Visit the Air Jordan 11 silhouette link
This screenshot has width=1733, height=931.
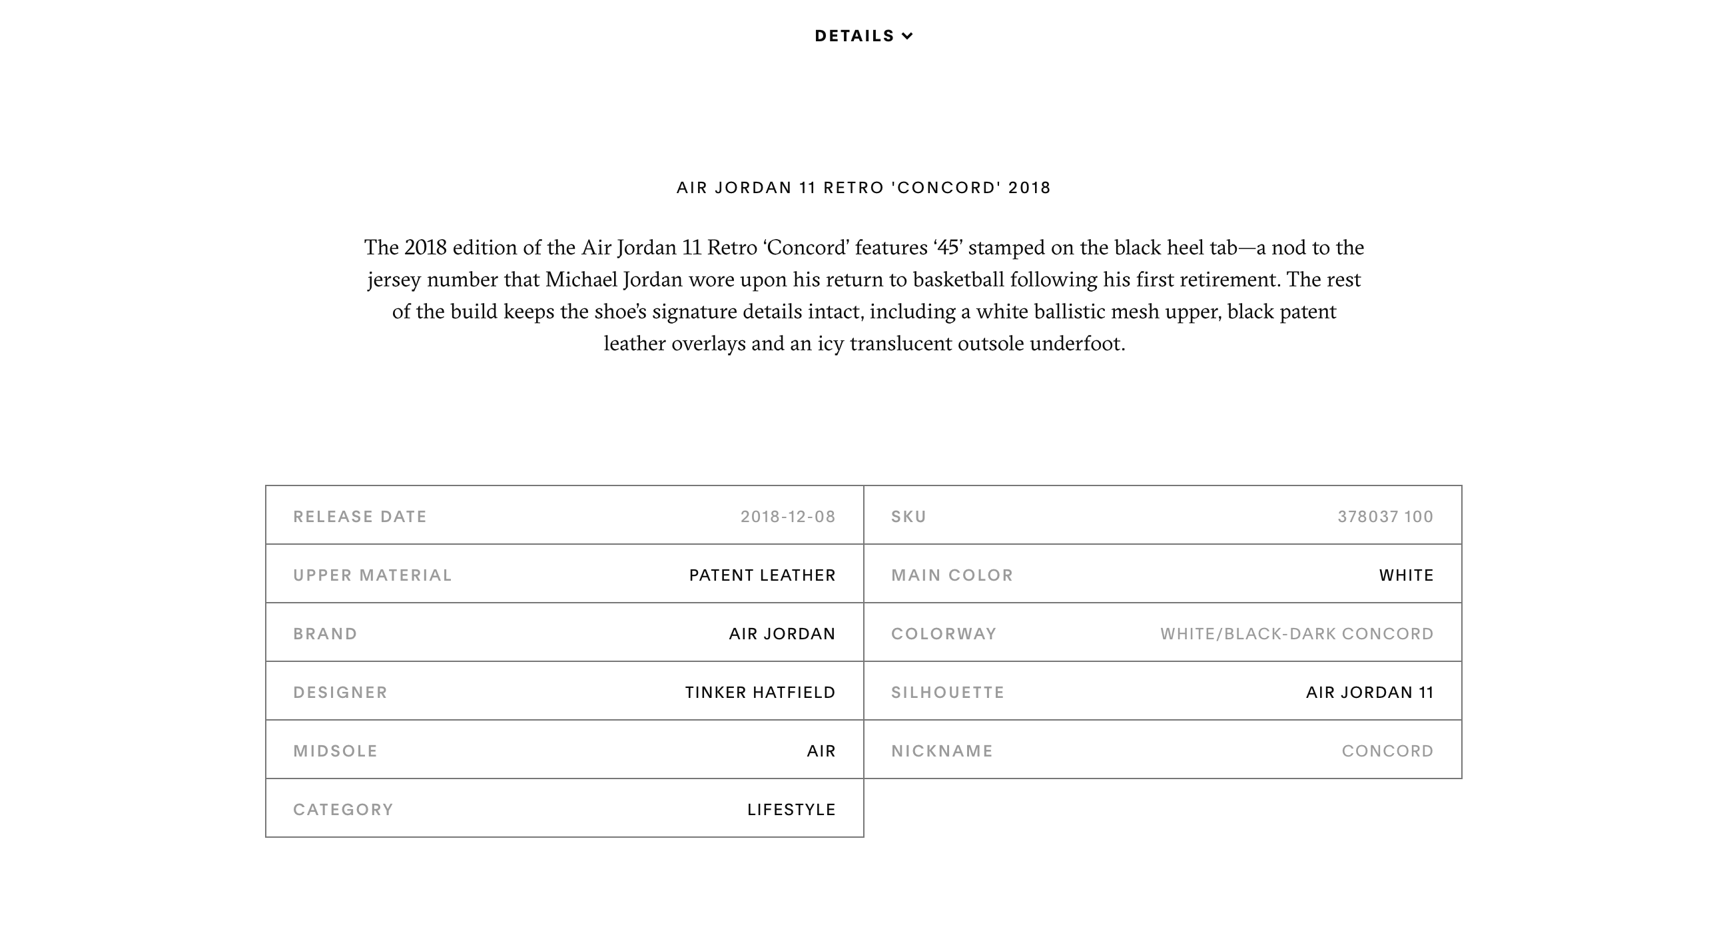[1370, 692]
